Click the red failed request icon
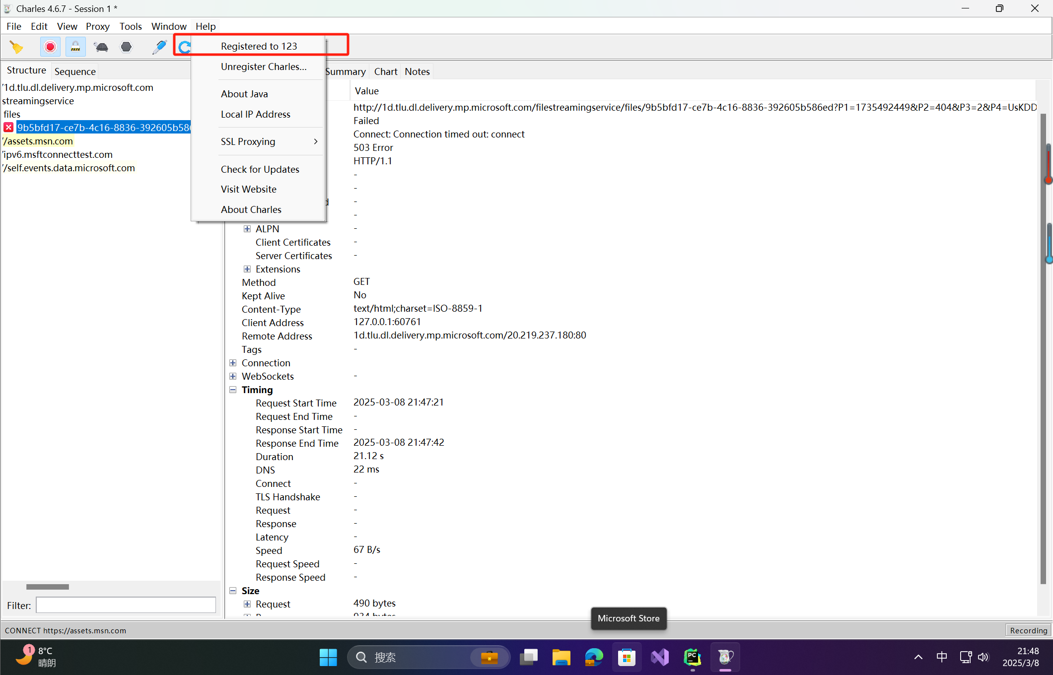 (8, 128)
